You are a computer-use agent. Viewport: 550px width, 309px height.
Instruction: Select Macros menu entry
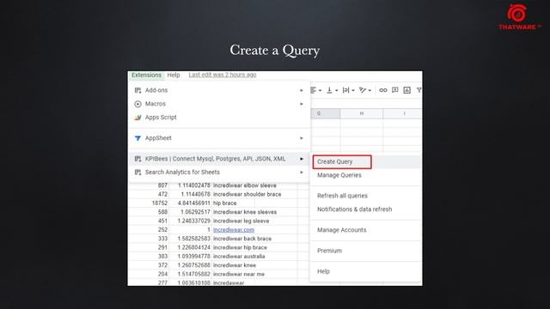pos(220,104)
